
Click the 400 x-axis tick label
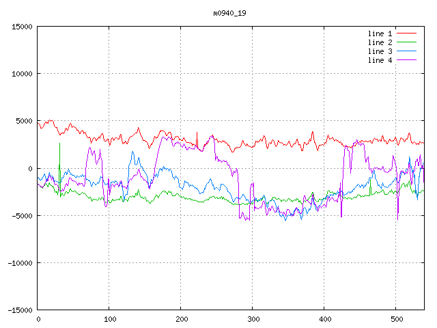point(324,319)
